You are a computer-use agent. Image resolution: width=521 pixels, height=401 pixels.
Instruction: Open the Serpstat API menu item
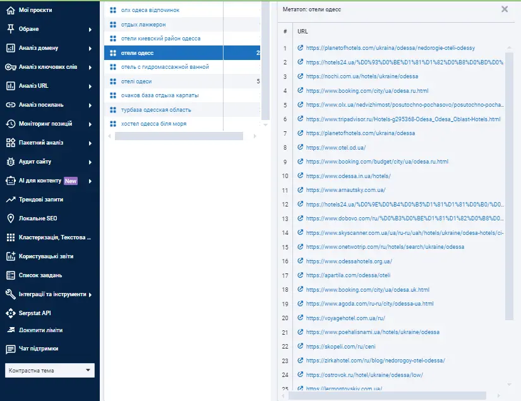coord(35,313)
